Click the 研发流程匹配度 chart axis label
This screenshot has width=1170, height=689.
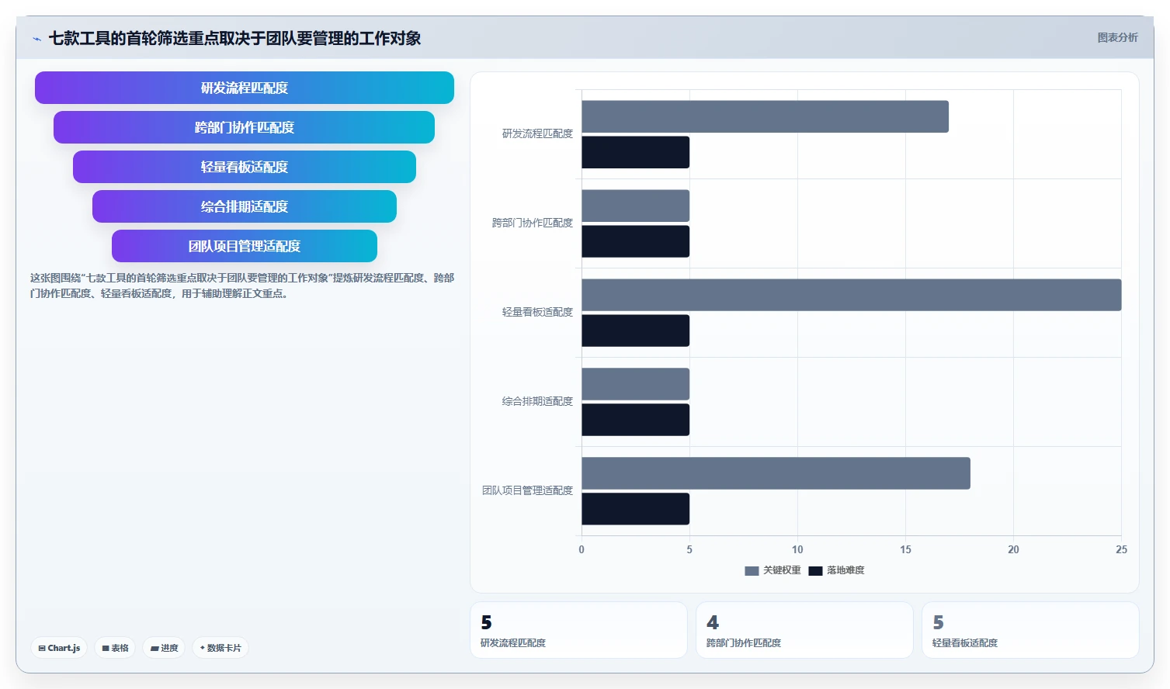coord(537,134)
